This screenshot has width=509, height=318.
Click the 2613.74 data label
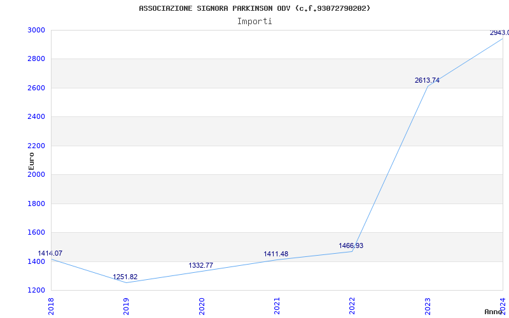pos(427,80)
